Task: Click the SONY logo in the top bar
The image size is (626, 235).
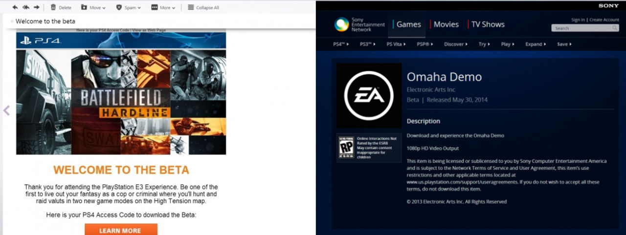Action: (609, 5)
